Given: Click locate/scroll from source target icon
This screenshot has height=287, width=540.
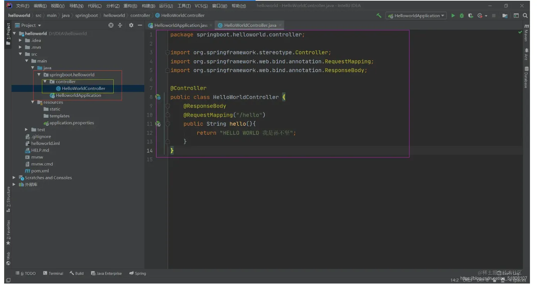Looking at the screenshot, I should (111, 25).
